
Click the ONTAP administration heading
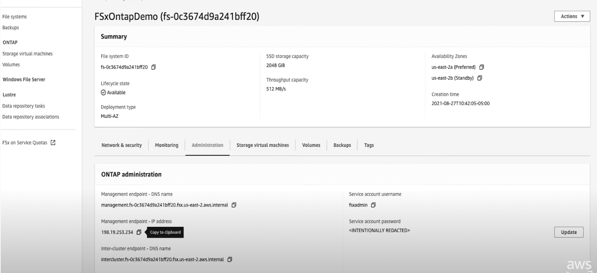[x=131, y=174]
